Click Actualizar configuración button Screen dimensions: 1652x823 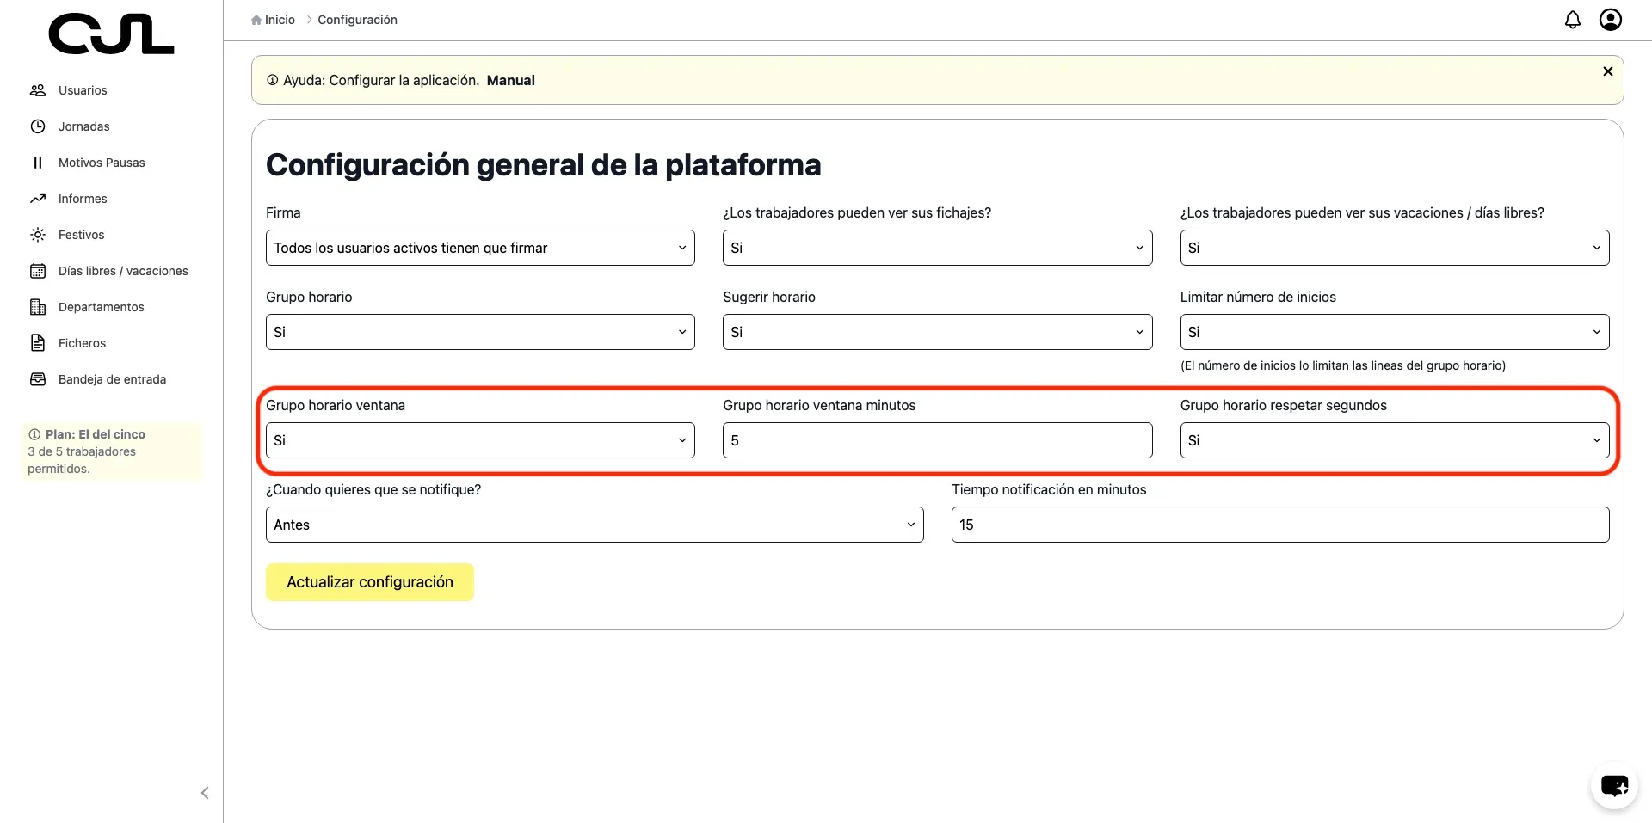[x=370, y=582]
